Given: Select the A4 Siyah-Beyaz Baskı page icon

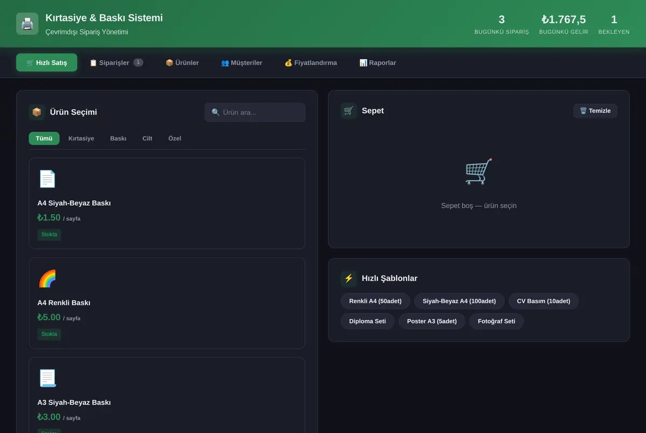Looking at the screenshot, I should coord(47,178).
